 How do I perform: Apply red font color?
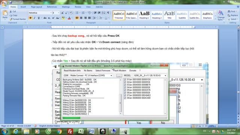69,18
